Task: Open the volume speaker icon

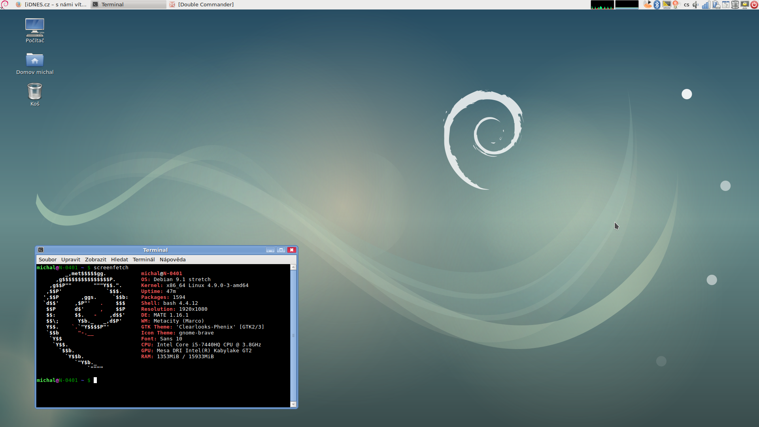Action: 696,5
